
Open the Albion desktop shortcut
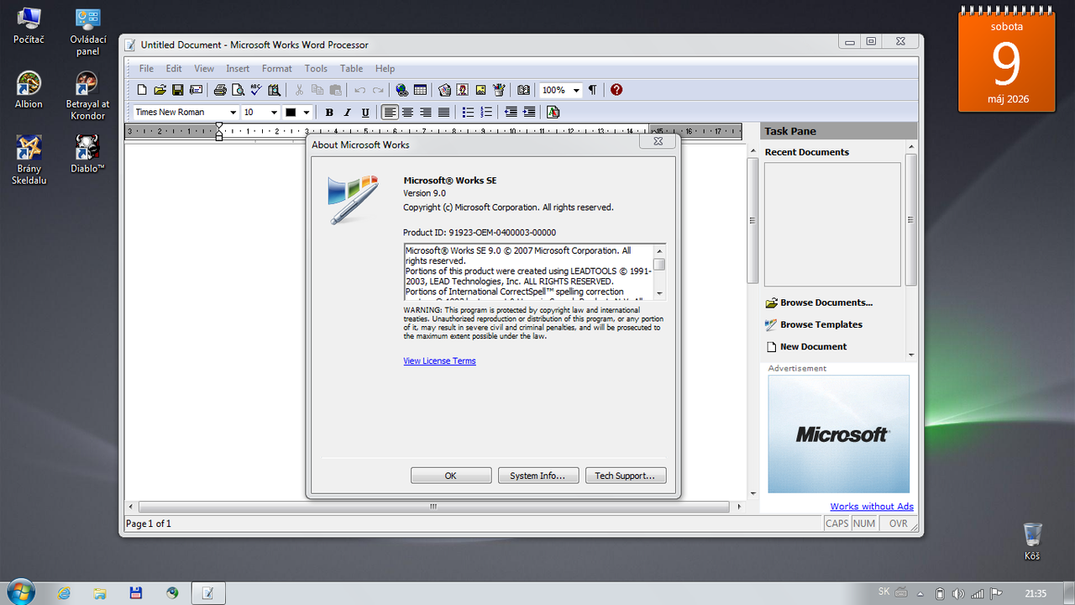pyautogui.click(x=29, y=89)
